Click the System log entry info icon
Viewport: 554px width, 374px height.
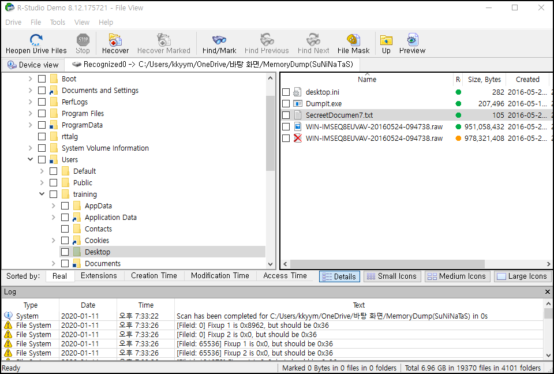(8, 316)
